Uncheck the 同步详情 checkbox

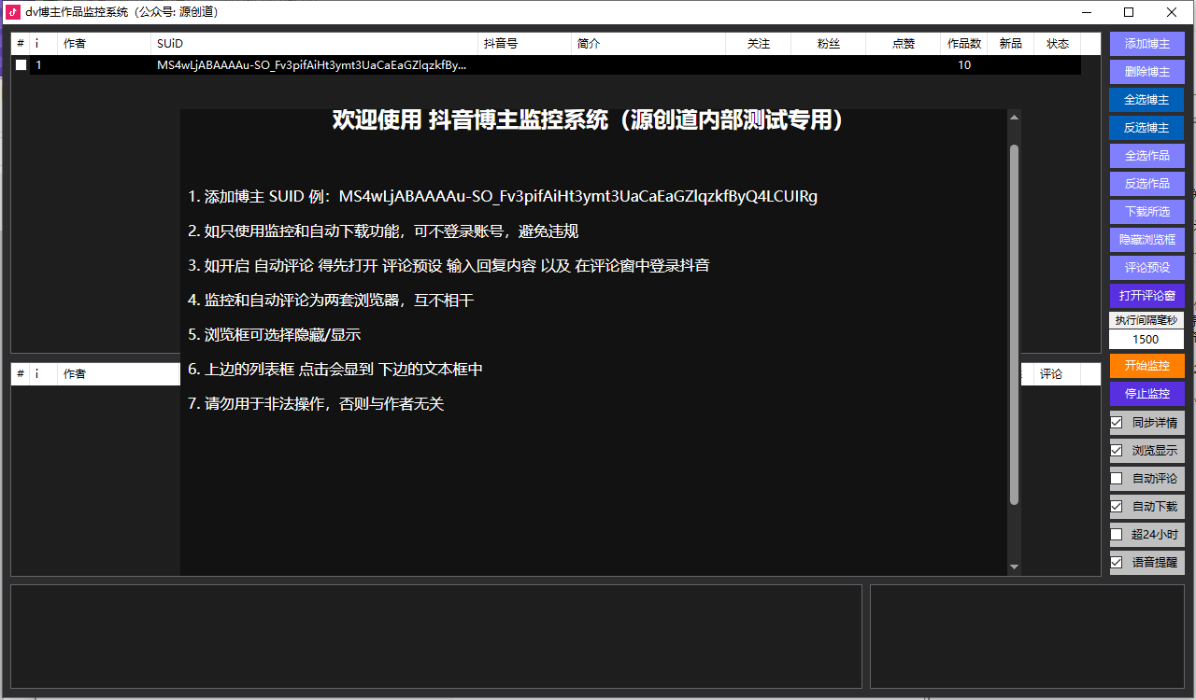point(1117,423)
